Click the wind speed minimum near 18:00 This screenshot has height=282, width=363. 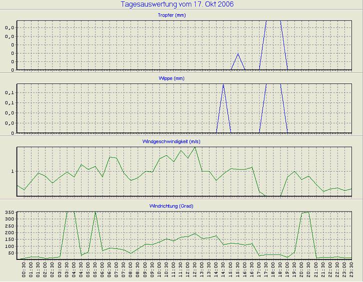[273, 195]
